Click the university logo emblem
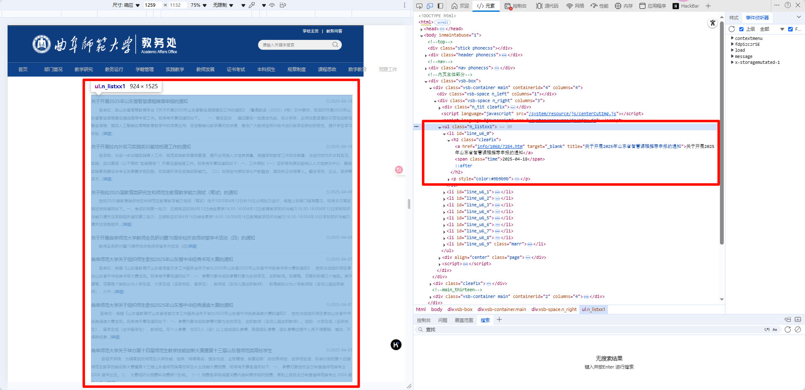The height and width of the screenshot is (390, 805). [x=42, y=44]
